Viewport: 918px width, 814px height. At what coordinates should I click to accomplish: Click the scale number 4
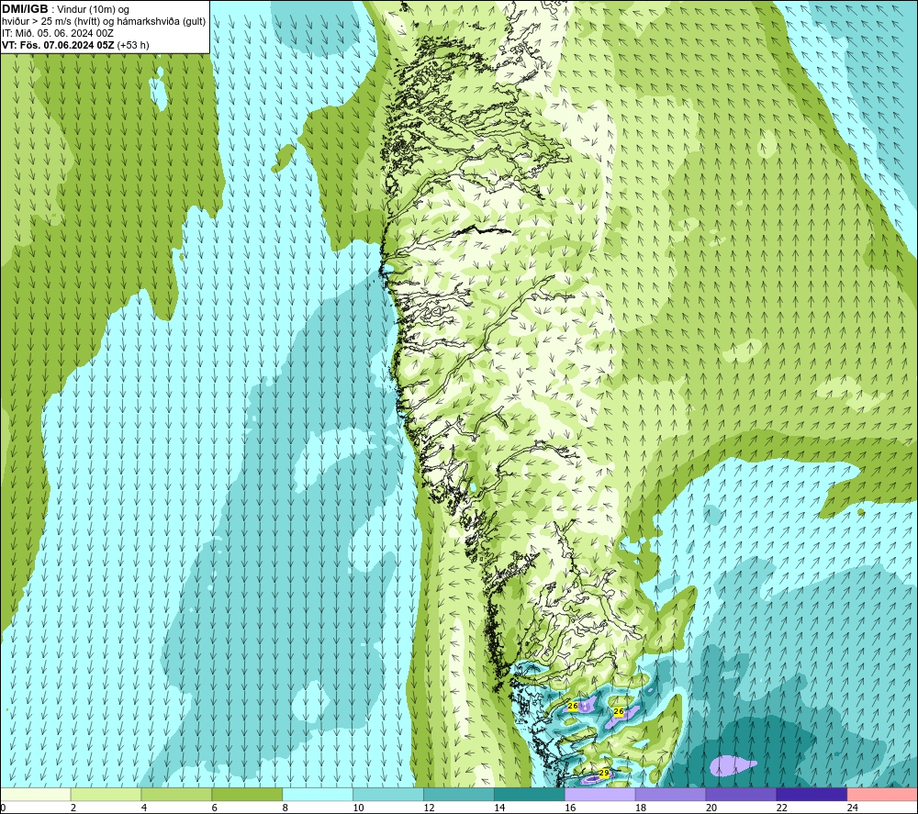pos(144,808)
